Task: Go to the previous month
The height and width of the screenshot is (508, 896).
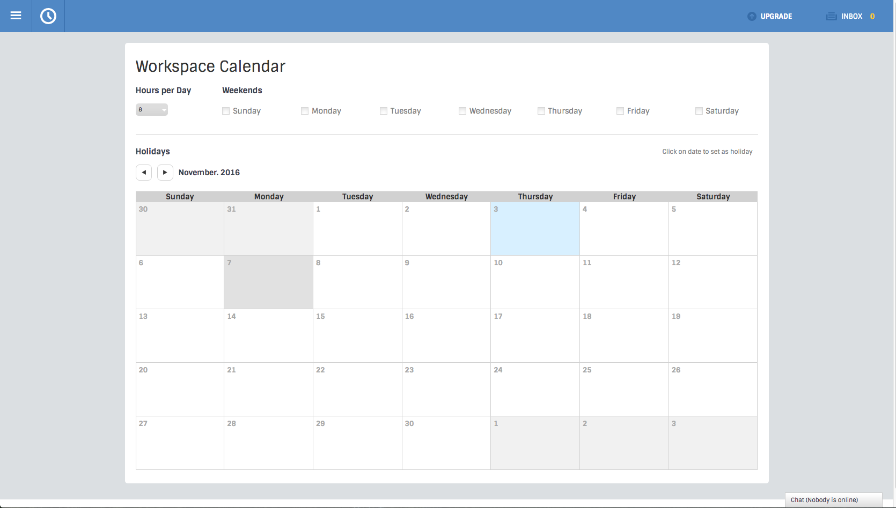Action: pyautogui.click(x=143, y=172)
